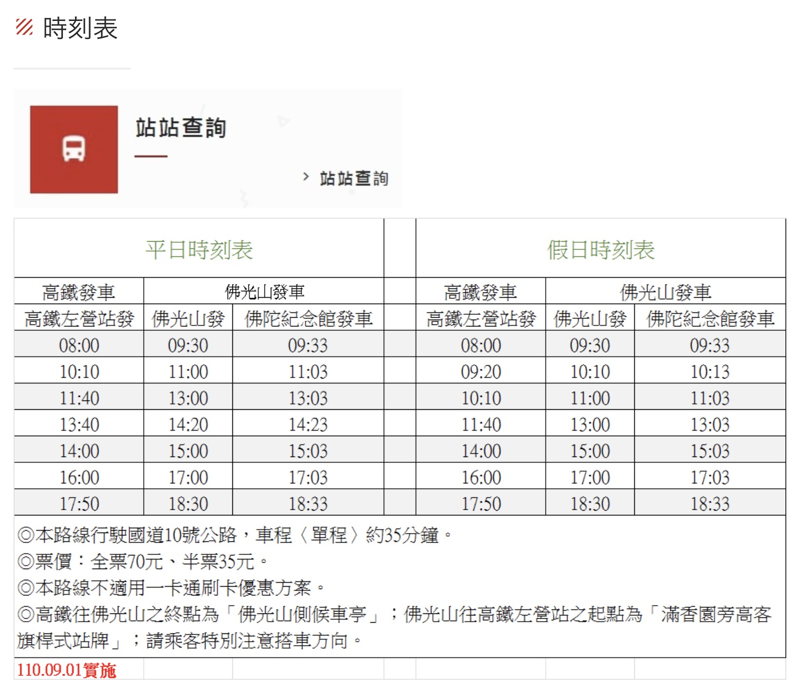Click 佛光山發車 header in holiday table
This screenshot has height=687, width=796.
665,292
